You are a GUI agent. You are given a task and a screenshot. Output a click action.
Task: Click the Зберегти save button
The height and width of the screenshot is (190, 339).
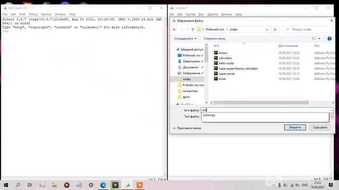point(295,127)
